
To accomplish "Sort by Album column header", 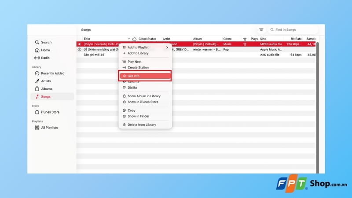I will (197, 39).
